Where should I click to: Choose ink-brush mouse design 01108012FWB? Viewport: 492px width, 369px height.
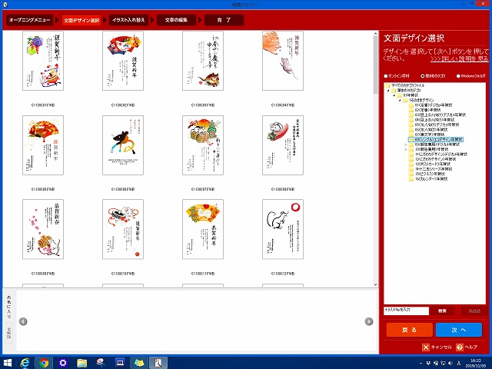[x=283, y=229]
